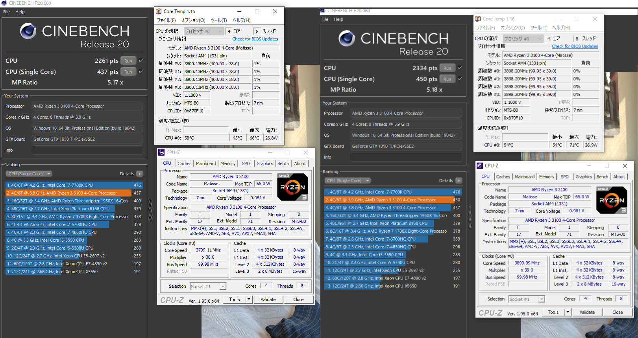Open the オプション(O) menu in the left Core Temp
Screen dimensions: 638x338
click(193, 20)
